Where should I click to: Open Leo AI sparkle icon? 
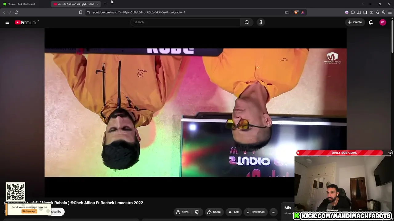click(377, 12)
